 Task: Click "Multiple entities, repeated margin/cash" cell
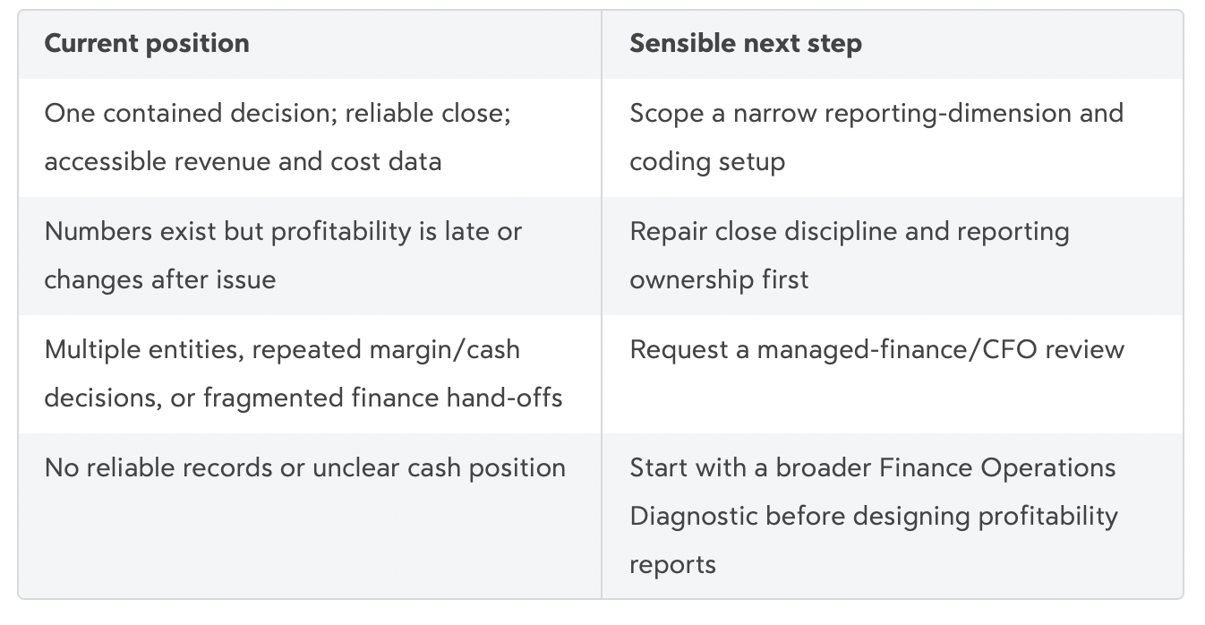click(310, 374)
